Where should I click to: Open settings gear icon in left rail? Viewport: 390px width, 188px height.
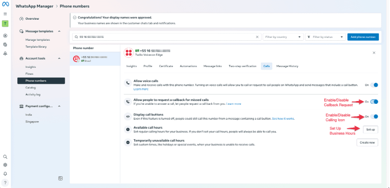click(x=5, y=165)
